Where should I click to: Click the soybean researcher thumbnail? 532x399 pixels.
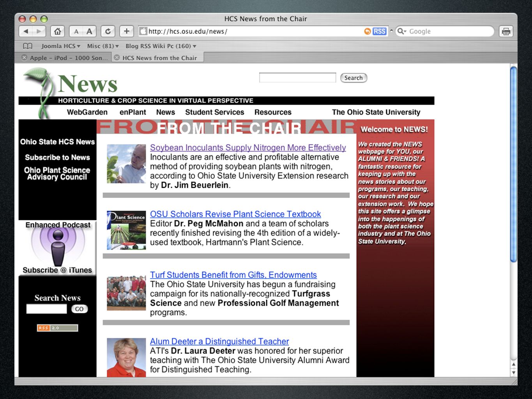[x=126, y=164]
